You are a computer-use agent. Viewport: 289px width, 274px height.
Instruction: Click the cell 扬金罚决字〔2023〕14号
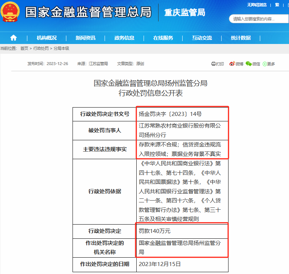coord(182,114)
